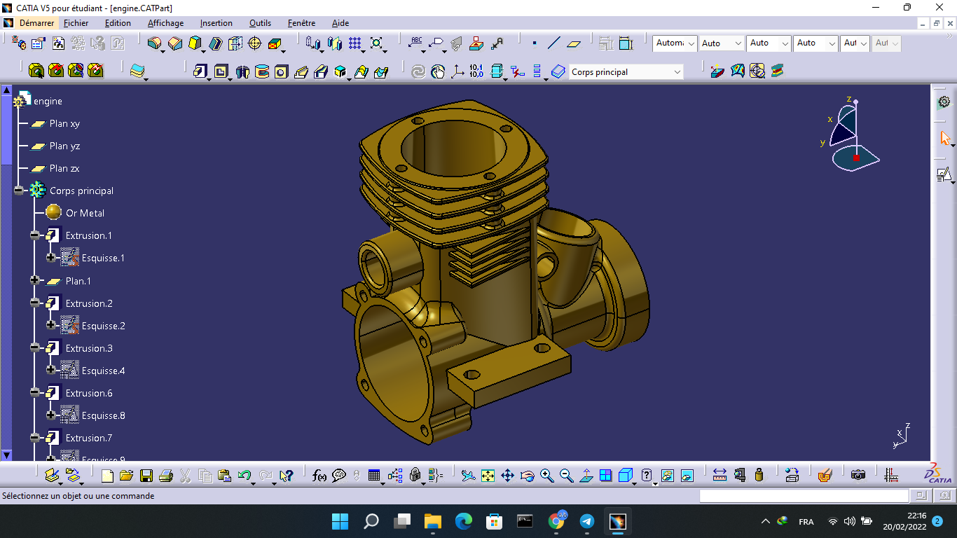957x538 pixels.
Task: Select Extrusion.3 in the tree
Action: [89, 348]
